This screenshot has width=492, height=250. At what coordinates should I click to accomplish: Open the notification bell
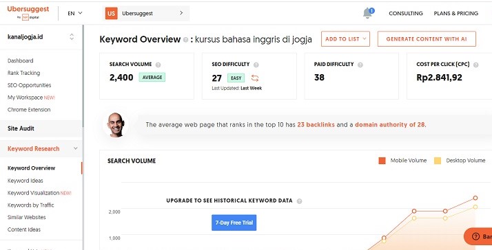368,13
